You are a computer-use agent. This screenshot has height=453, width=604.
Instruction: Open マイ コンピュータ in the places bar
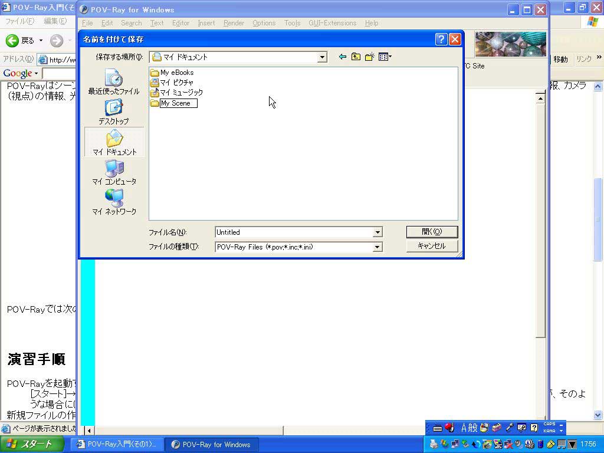pyautogui.click(x=114, y=172)
